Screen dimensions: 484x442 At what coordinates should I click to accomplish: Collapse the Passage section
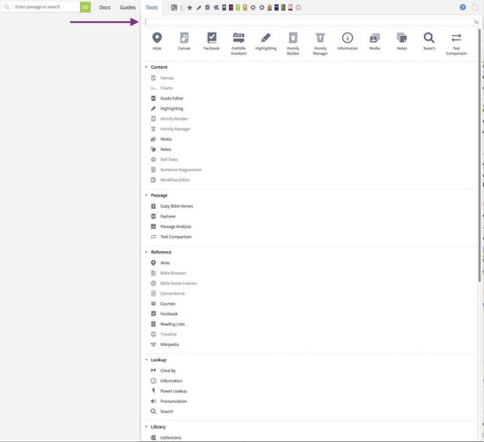click(146, 195)
